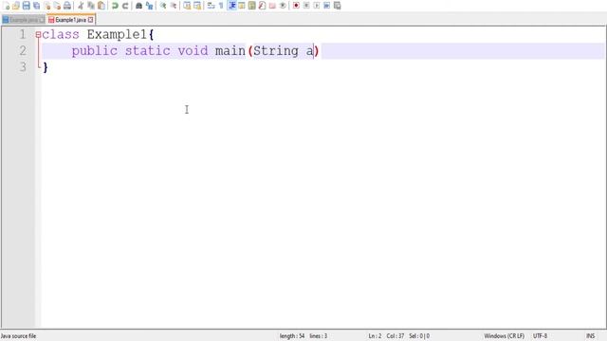
Task: Toggle file monitoring eye icon
Action: click(x=283, y=6)
